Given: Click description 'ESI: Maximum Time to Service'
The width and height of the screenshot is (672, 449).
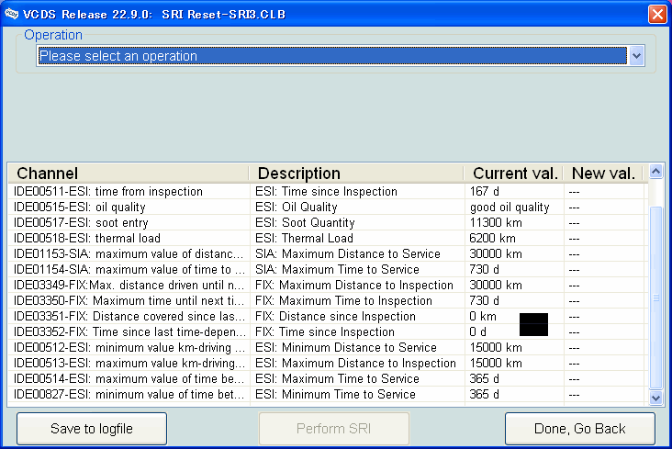Looking at the screenshot, I should 337,378.
